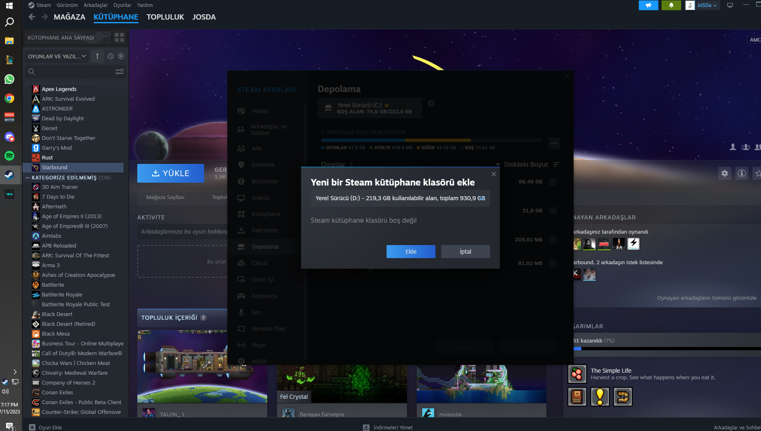Open the OYUNLAR VE YAZIL... filter dropdown

[x=57, y=56]
